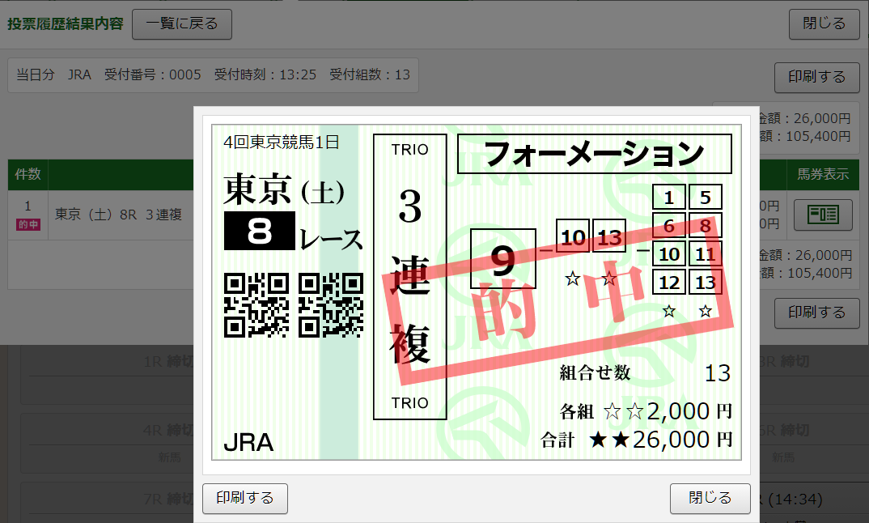Click the horse number 9 box on ticket
This screenshot has width=869, height=523.
tap(502, 258)
